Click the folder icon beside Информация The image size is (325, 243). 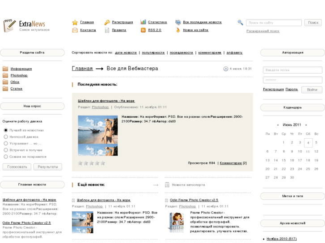pyautogui.click(x=5, y=69)
